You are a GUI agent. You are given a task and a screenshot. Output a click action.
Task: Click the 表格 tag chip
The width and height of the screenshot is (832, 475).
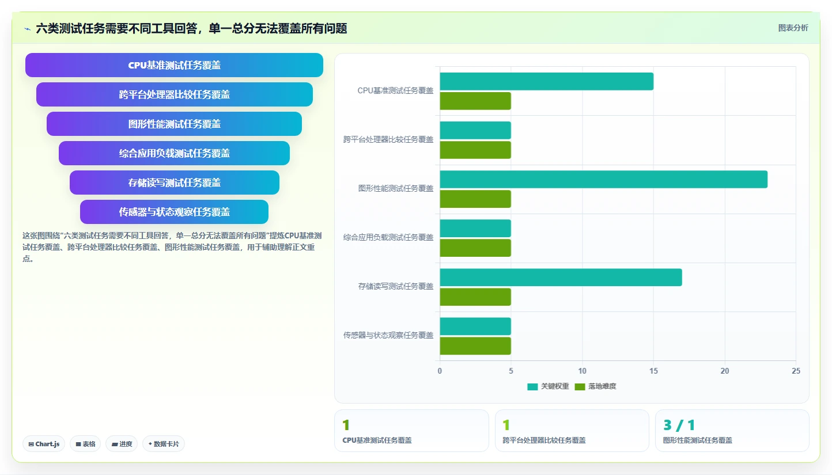(85, 444)
